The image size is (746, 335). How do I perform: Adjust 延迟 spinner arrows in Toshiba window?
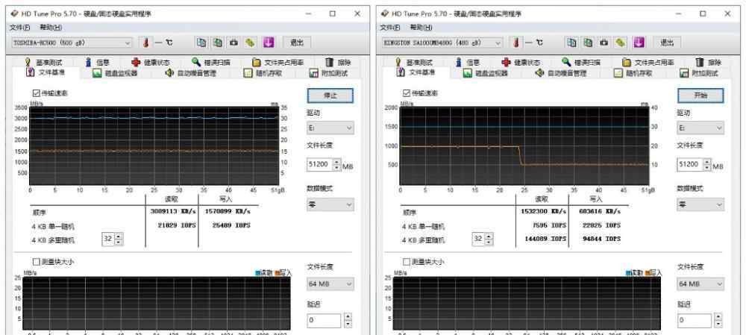point(348,320)
